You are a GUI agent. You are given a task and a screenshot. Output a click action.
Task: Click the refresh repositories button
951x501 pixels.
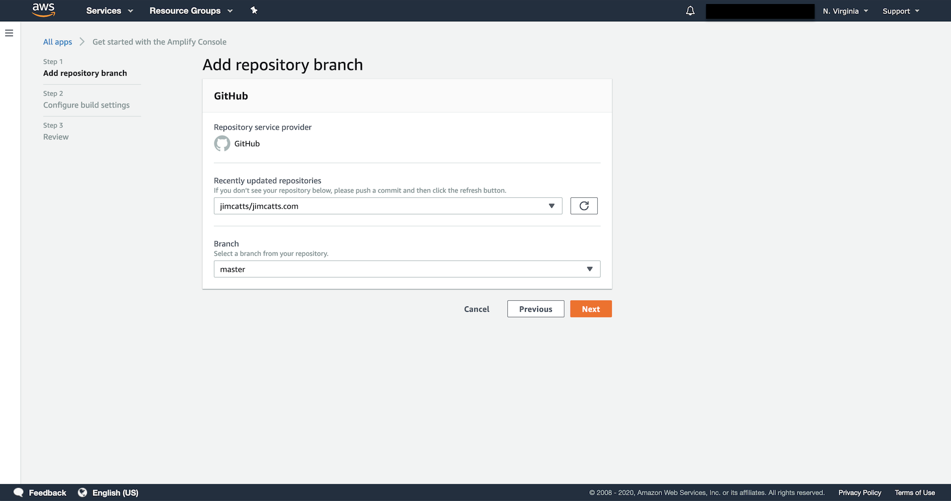584,206
